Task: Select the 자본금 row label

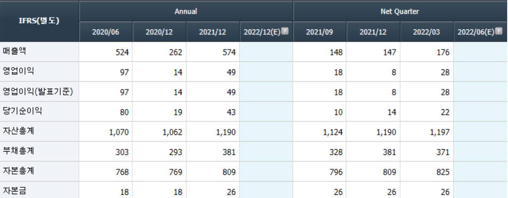Action: tap(14, 191)
